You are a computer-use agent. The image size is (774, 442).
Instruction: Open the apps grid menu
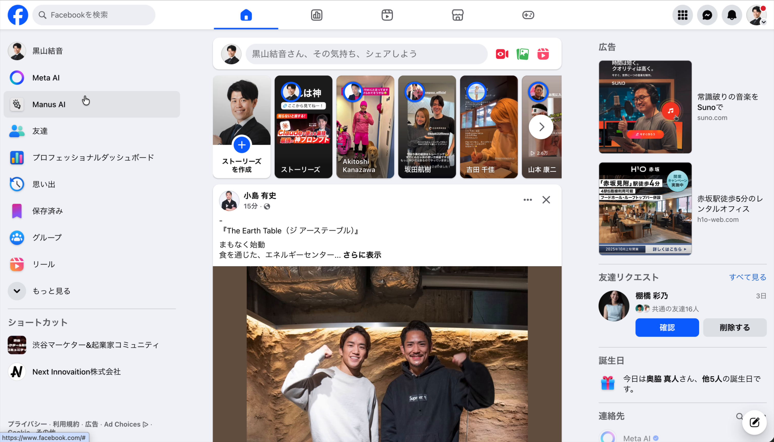[682, 15]
